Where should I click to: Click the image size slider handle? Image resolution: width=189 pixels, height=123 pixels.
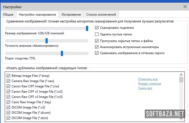pos(87,28)
